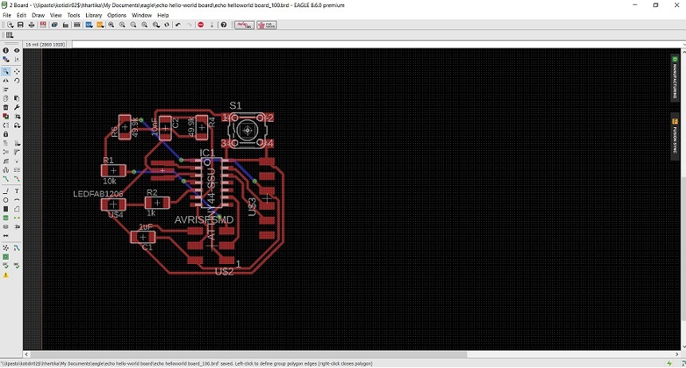
Task: Select the Group tool
Action: (x=6, y=72)
